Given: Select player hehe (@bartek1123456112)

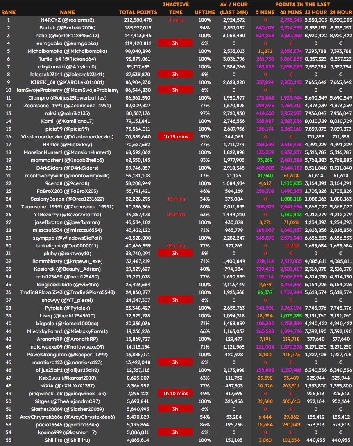Looking at the screenshot, I should (x=68, y=36).
